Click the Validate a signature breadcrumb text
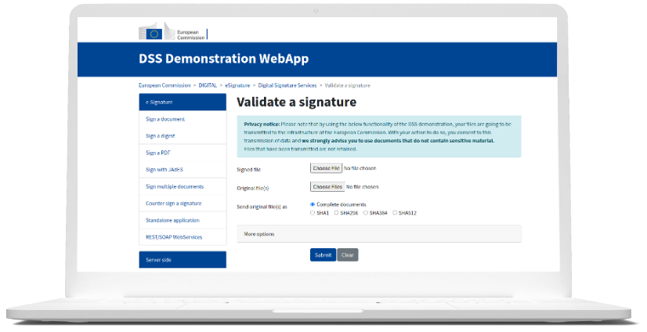 pyautogui.click(x=348, y=85)
